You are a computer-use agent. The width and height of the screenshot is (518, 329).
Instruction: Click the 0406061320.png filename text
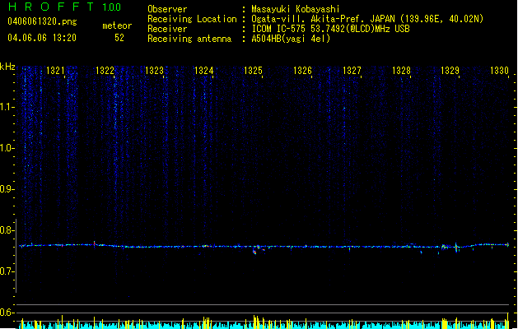[42, 21]
